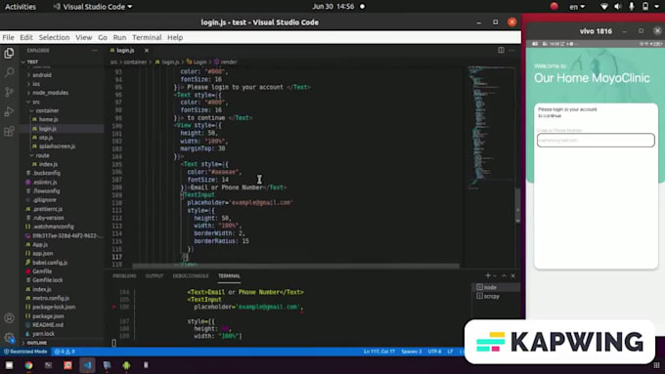665x374 pixels.
Task: Expand the ios folder
Action: 36,84
